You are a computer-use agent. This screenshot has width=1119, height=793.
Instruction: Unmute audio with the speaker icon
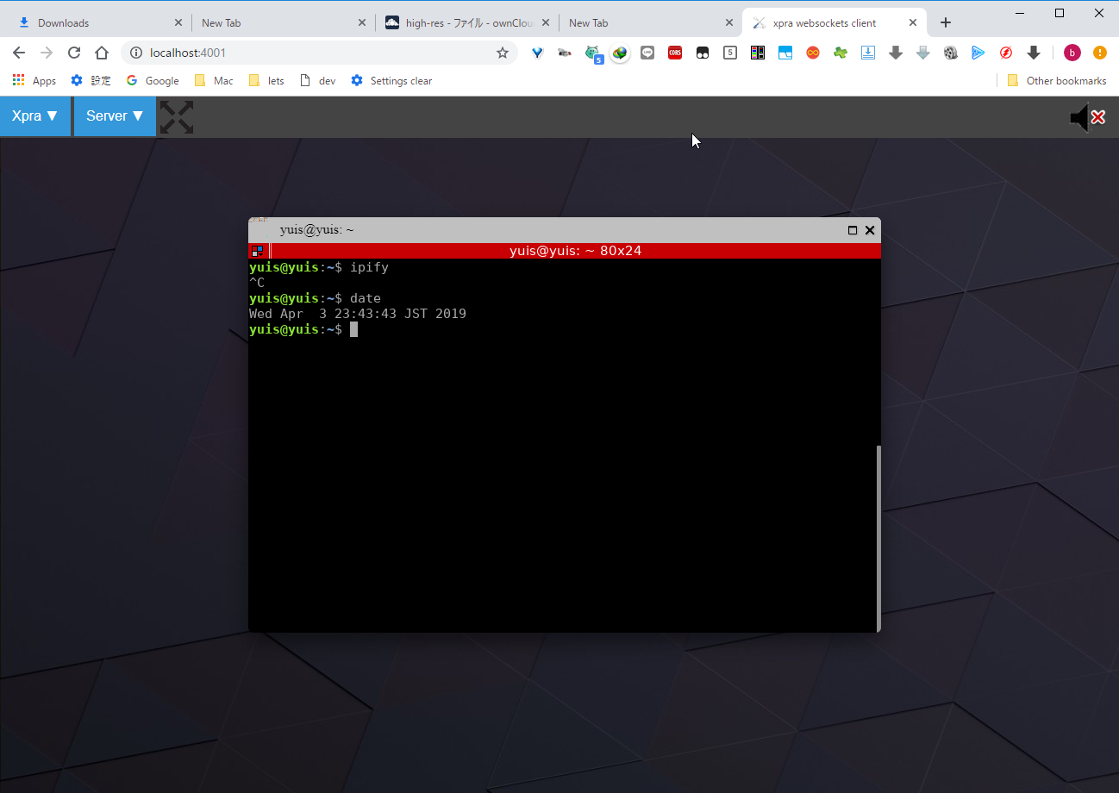point(1086,117)
